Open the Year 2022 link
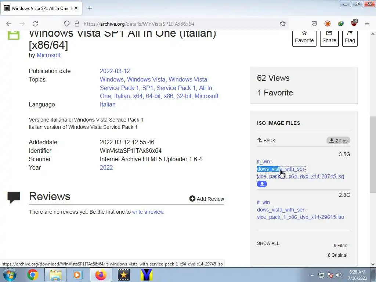This screenshot has width=376, height=282. 106,167
